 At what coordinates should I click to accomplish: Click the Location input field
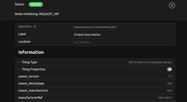tap(124, 42)
